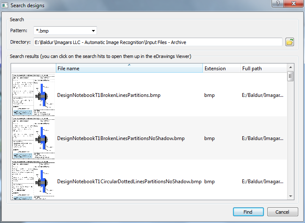305x223 pixels.
Task: Click the help question mark button
Action: (277, 3)
